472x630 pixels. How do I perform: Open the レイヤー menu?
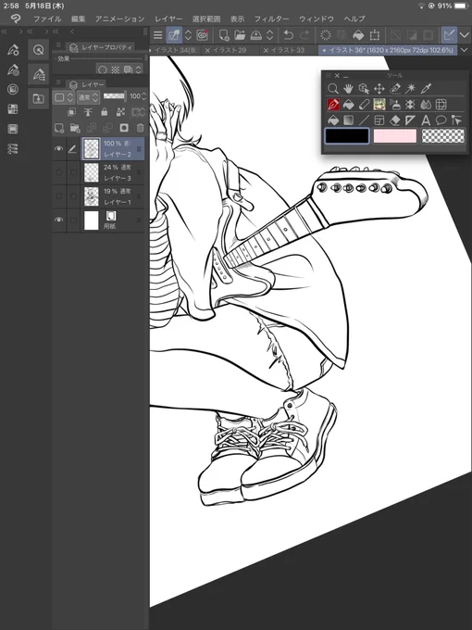click(x=168, y=19)
